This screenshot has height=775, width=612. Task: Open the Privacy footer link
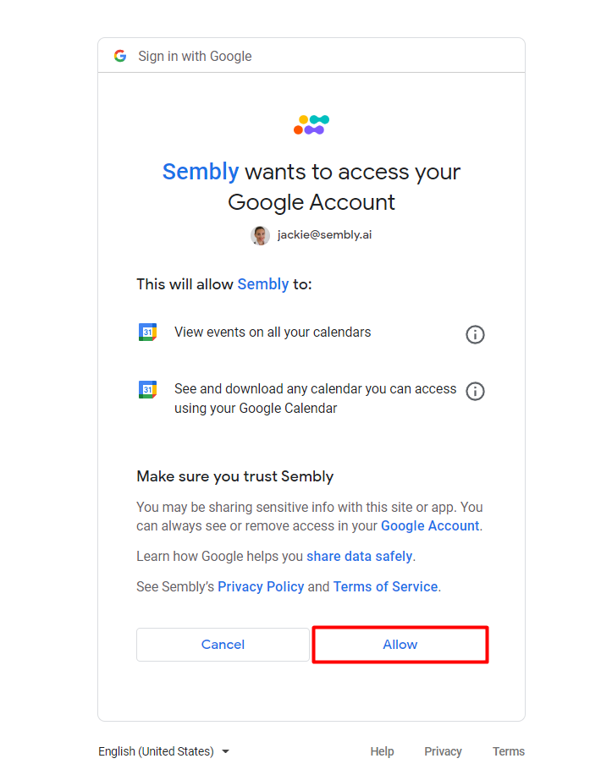coord(443,751)
